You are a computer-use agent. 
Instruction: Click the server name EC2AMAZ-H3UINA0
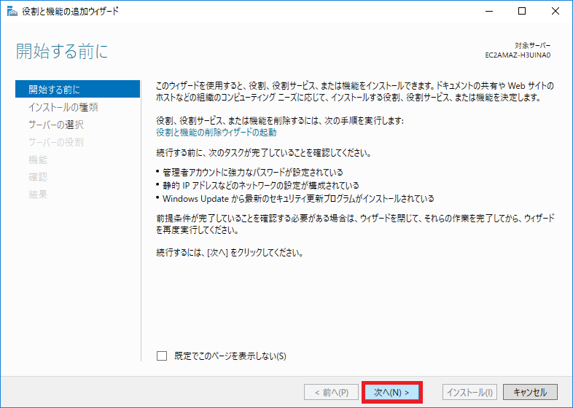click(x=518, y=55)
